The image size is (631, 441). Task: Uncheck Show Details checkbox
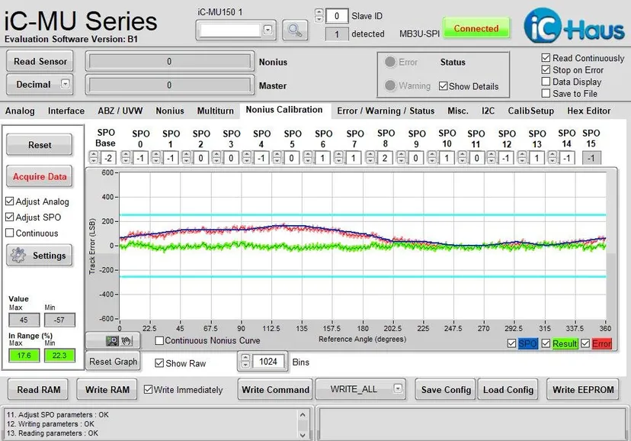[443, 86]
